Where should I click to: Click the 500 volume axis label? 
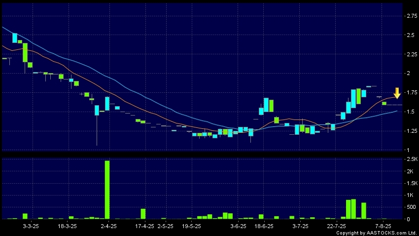pos(411,207)
